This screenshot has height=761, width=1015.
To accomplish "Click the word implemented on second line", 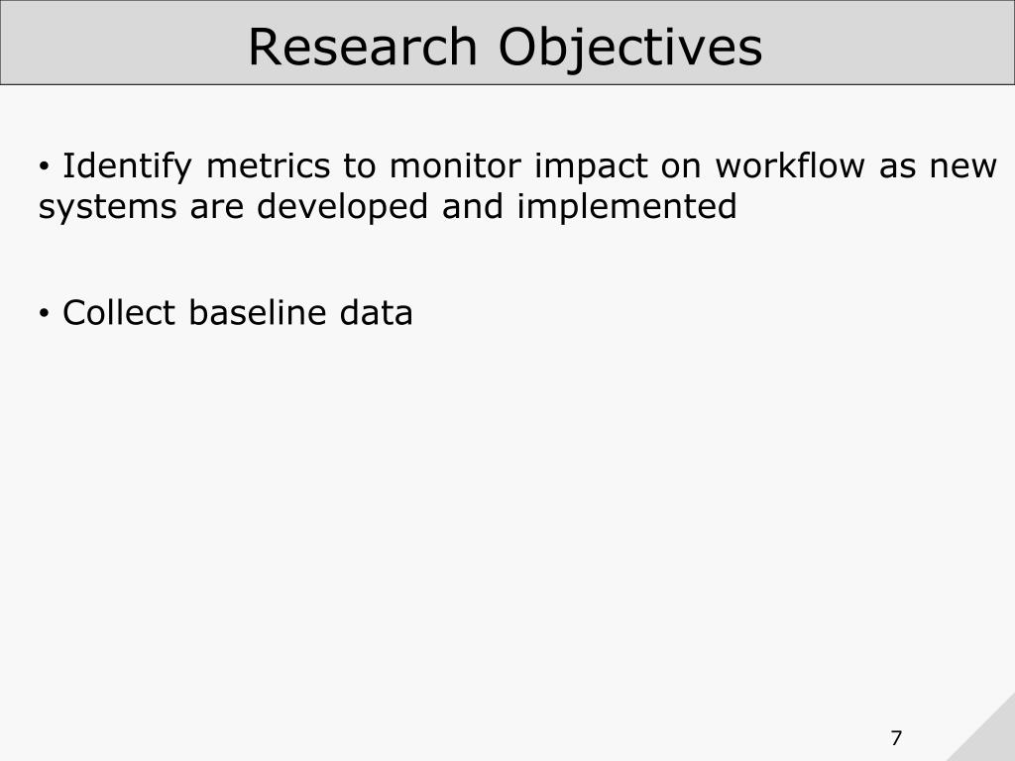I will [626, 208].
